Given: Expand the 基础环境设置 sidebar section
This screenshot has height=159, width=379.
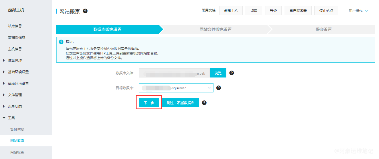Looking at the screenshot, I should pyautogui.click(x=18, y=72).
